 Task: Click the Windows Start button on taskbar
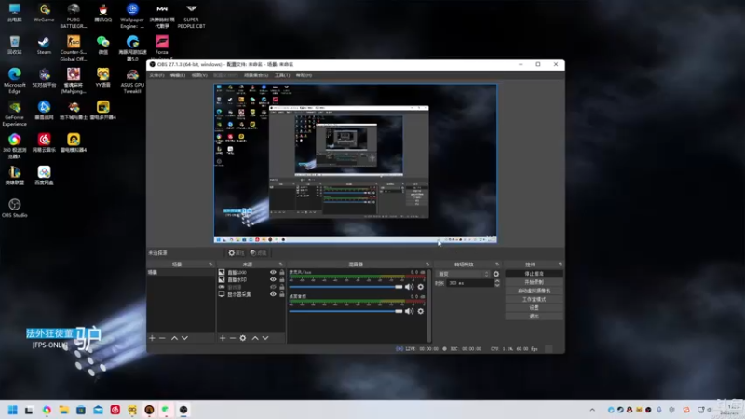pyautogui.click(x=13, y=410)
